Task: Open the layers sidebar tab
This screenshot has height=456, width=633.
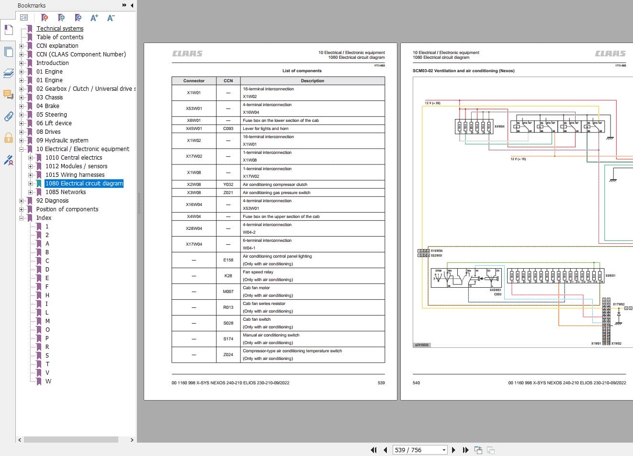Action: point(8,73)
